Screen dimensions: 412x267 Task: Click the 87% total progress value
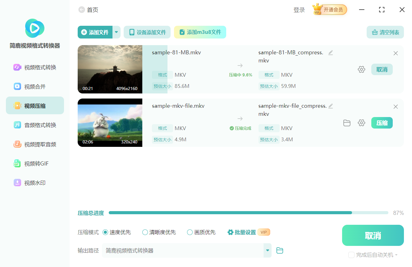(398, 213)
